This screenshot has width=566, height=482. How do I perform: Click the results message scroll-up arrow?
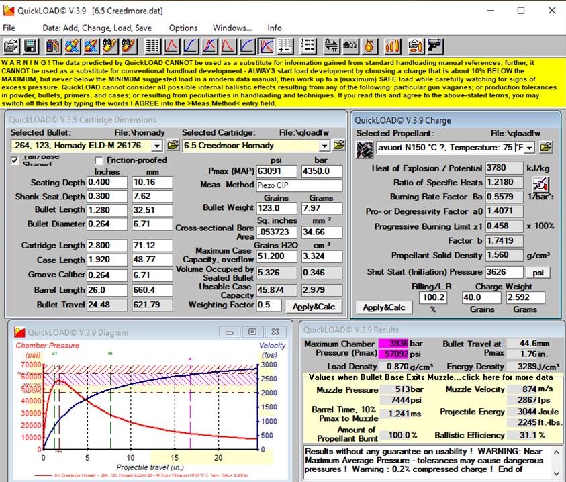tap(557, 452)
